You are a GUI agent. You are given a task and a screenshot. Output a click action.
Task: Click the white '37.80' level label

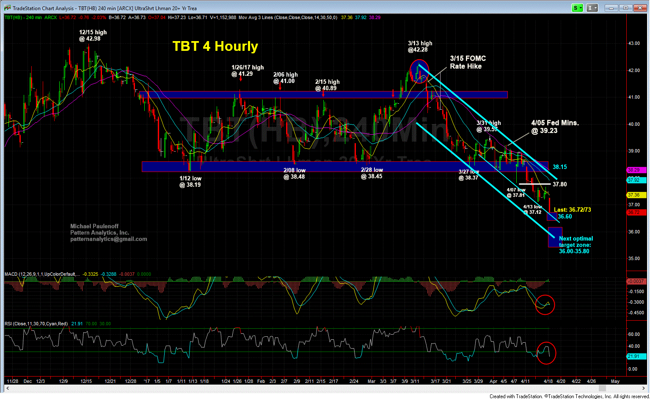[x=559, y=184]
